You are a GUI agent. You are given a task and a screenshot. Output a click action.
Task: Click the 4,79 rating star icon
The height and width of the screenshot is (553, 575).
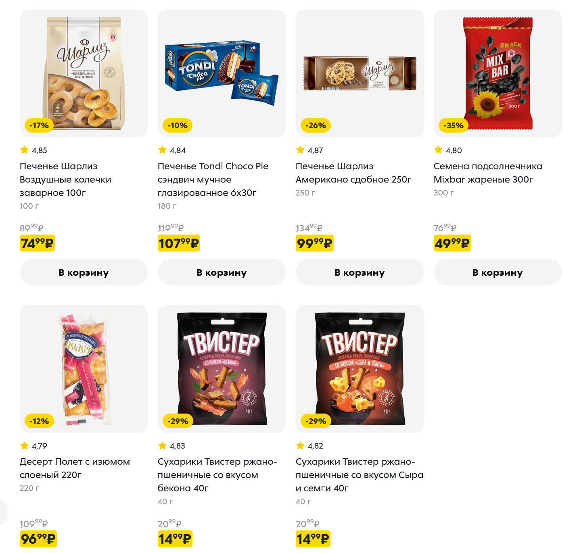point(24,445)
